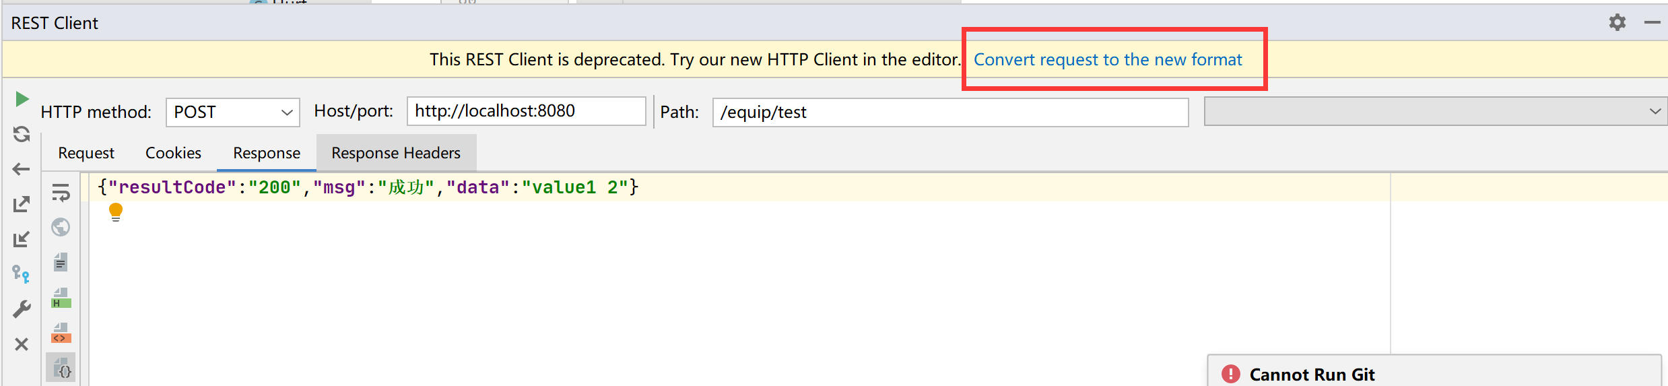Click the REST Client panel title
The image size is (1668, 386).
click(55, 23)
